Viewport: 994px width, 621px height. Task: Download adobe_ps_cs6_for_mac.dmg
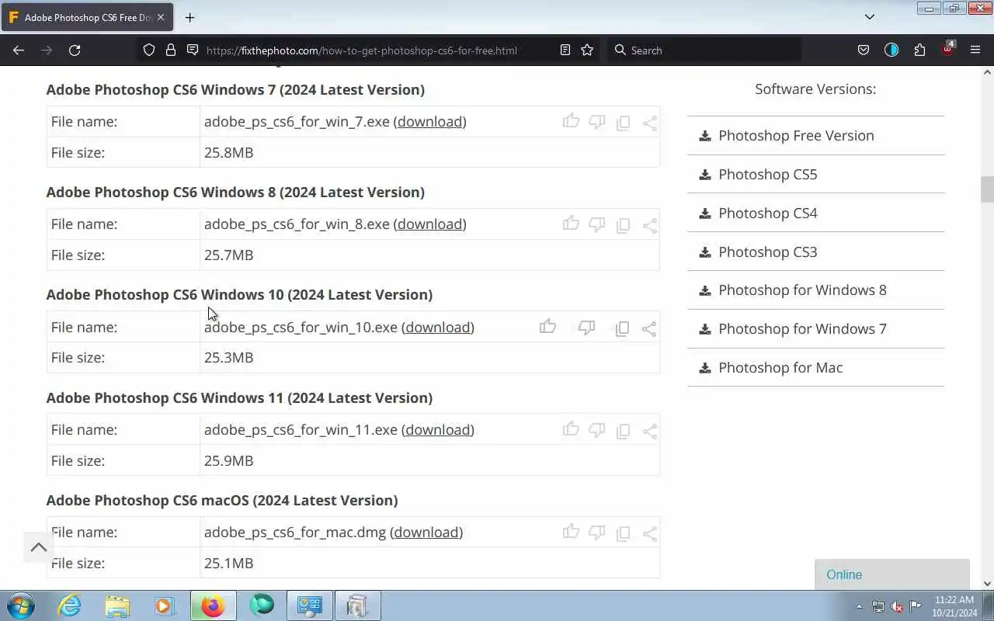coord(426,532)
